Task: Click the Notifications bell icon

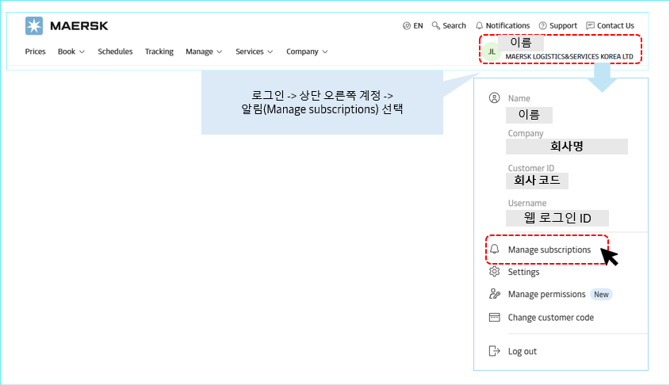Action: 480,25
